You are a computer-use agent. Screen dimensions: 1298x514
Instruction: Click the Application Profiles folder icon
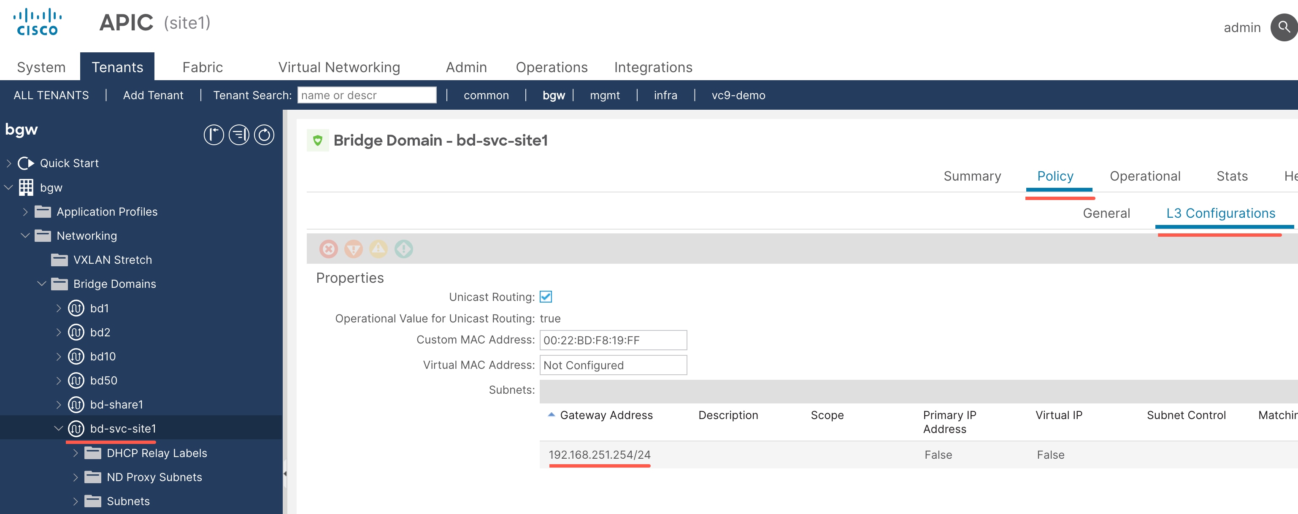pos(43,212)
